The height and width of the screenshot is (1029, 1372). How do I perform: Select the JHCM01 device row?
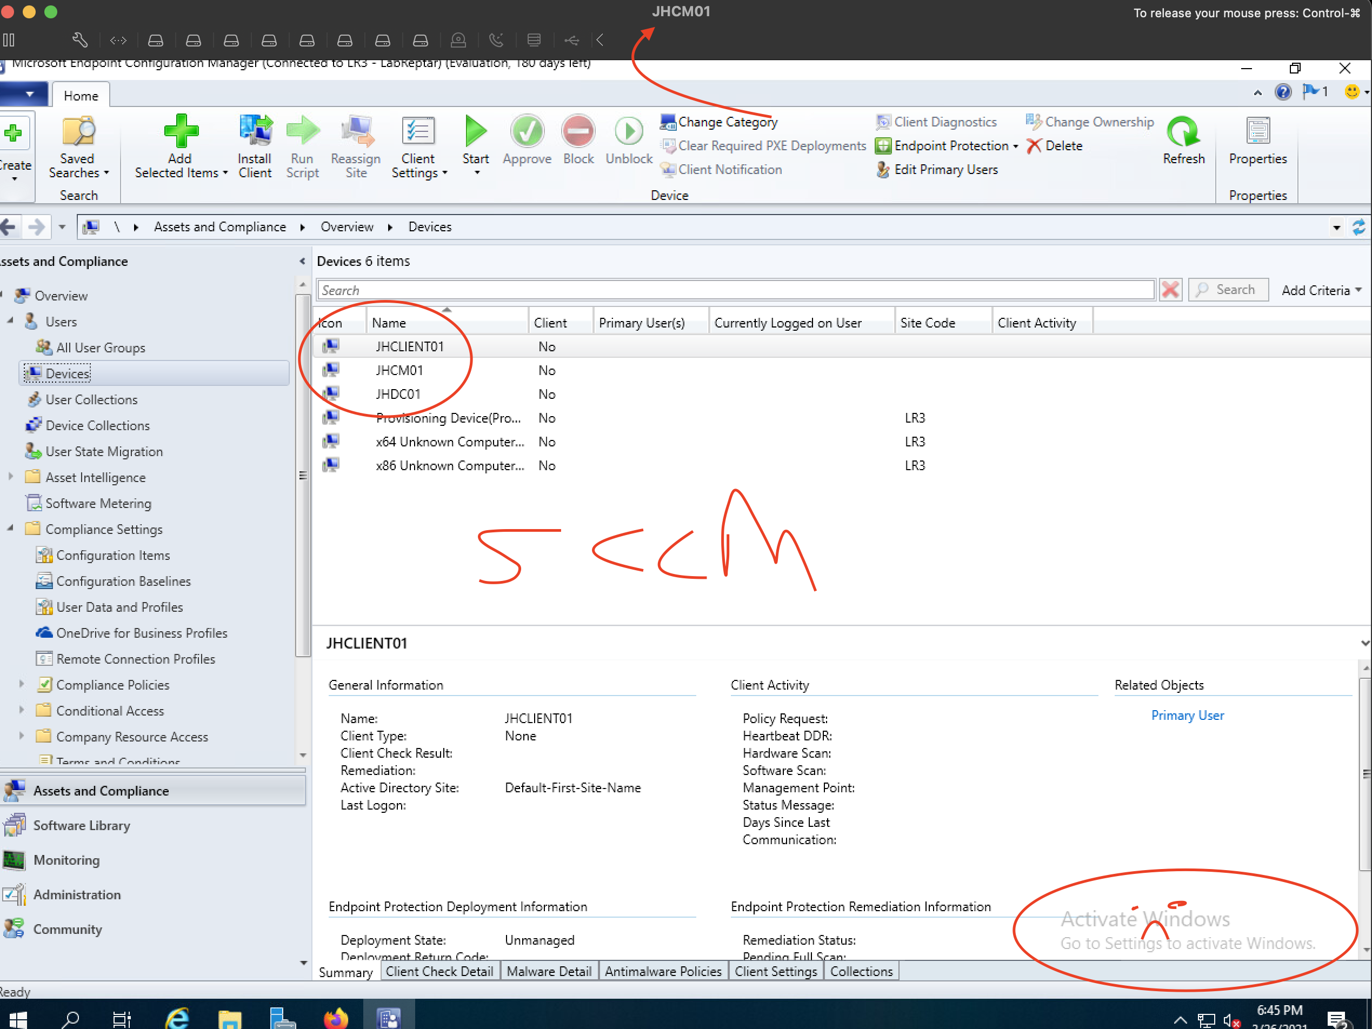point(841,370)
